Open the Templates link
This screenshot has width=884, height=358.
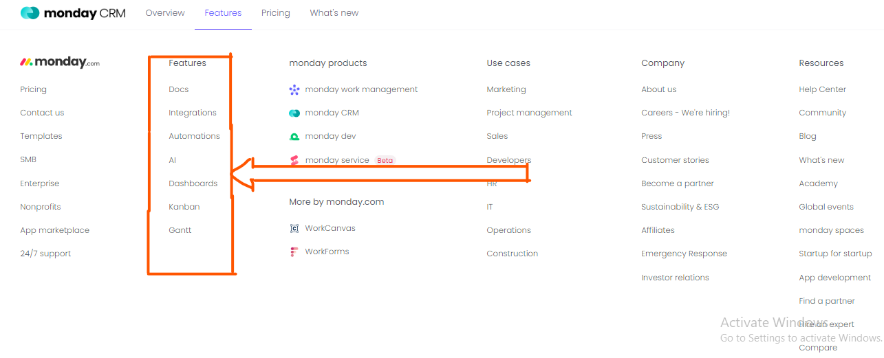[41, 136]
